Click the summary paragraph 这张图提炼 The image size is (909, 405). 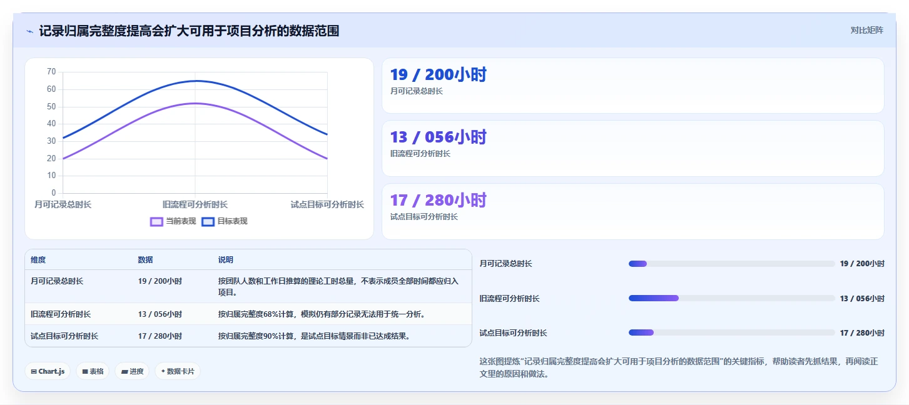(x=679, y=368)
